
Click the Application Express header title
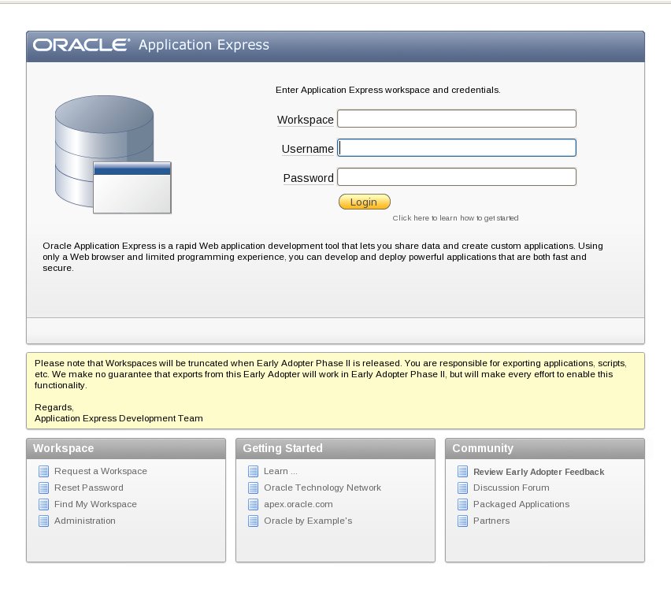pyautogui.click(x=204, y=45)
